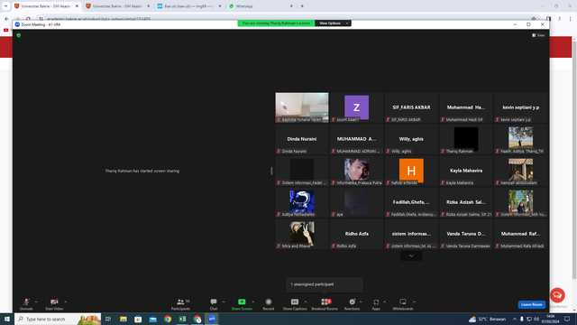The width and height of the screenshot is (577, 325).
Task: Open the Windows notification center
Action: [567, 319]
